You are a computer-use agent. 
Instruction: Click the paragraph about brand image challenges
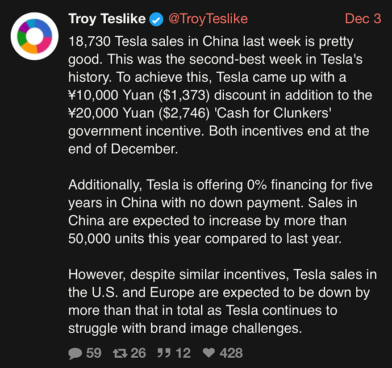[223, 302]
